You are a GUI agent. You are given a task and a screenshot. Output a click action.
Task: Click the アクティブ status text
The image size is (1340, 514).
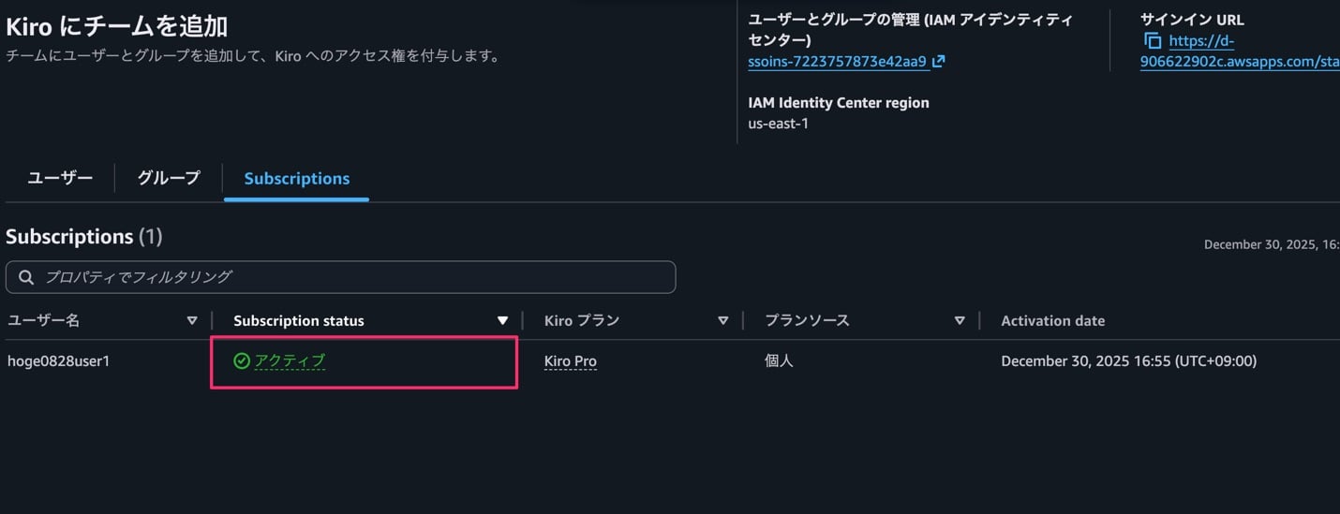pos(290,360)
